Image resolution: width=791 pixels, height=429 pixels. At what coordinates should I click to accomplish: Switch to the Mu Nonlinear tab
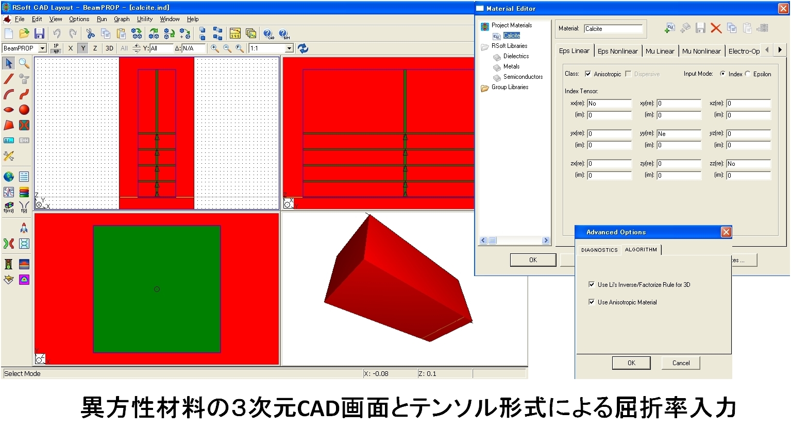[x=701, y=51]
